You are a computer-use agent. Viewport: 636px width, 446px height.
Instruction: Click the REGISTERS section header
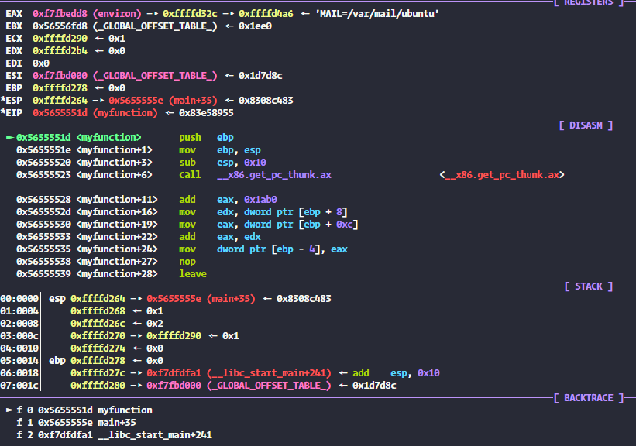point(589,2)
